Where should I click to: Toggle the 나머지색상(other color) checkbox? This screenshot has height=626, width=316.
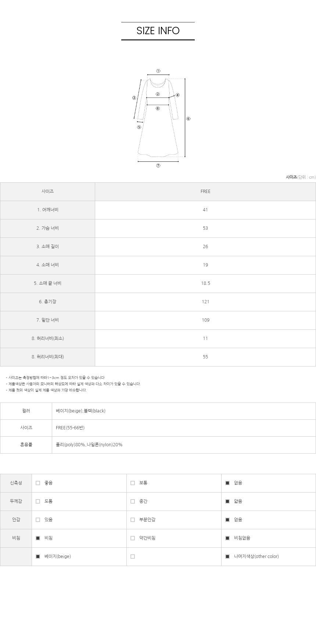click(227, 557)
